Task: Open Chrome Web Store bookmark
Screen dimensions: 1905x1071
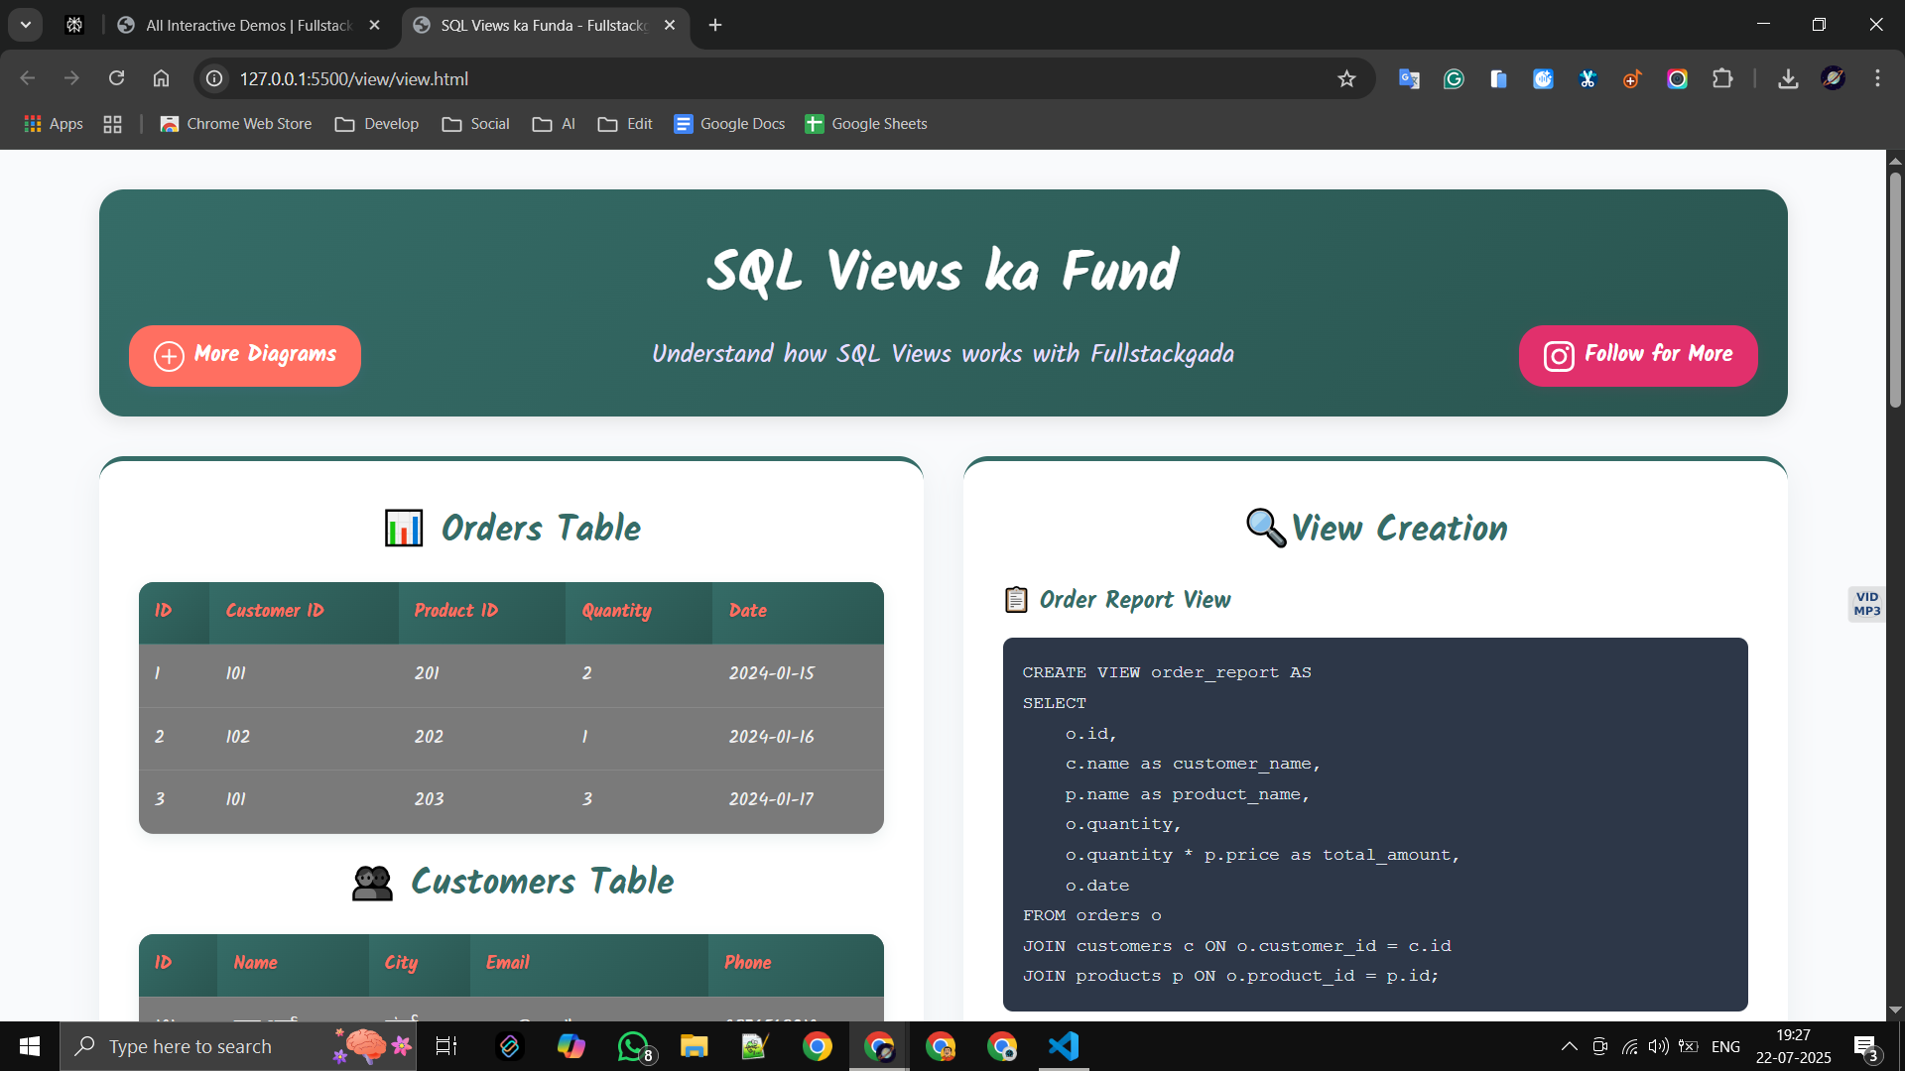Action: tap(236, 124)
